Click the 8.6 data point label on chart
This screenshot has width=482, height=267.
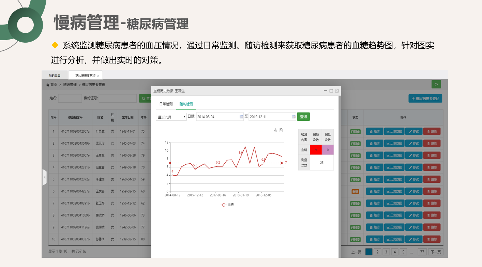pyautogui.click(x=241, y=153)
